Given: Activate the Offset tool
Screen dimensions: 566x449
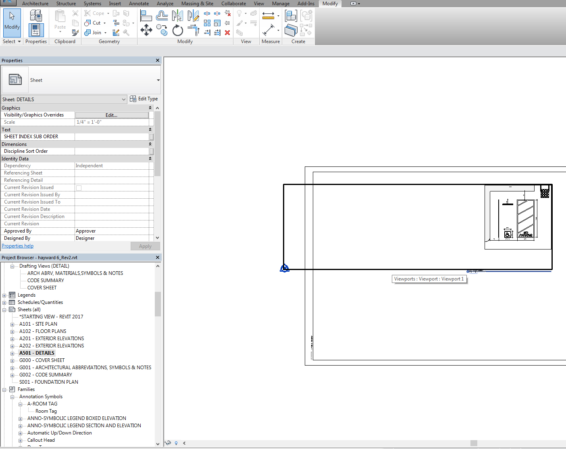Looking at the screenshot, I should (x=162, y=16).
